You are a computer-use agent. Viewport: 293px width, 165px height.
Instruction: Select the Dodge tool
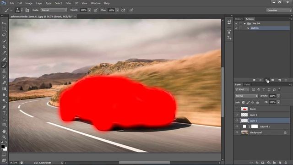tap(4, 101)
